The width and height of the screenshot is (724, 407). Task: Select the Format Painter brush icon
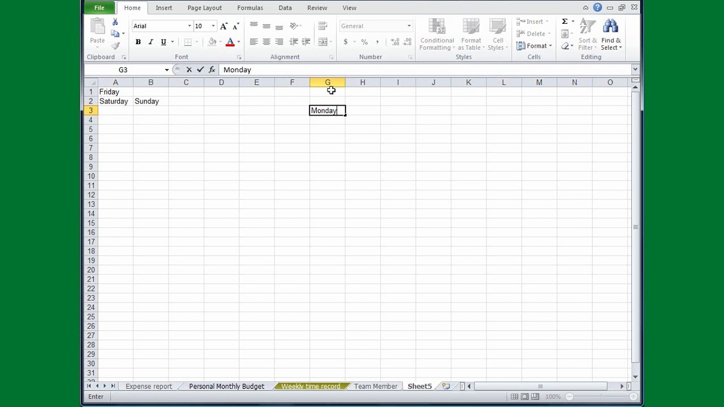(x=115, y=46)
